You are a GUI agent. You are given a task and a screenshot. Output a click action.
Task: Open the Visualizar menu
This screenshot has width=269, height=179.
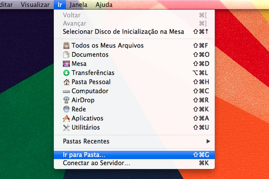coord(35,5)
